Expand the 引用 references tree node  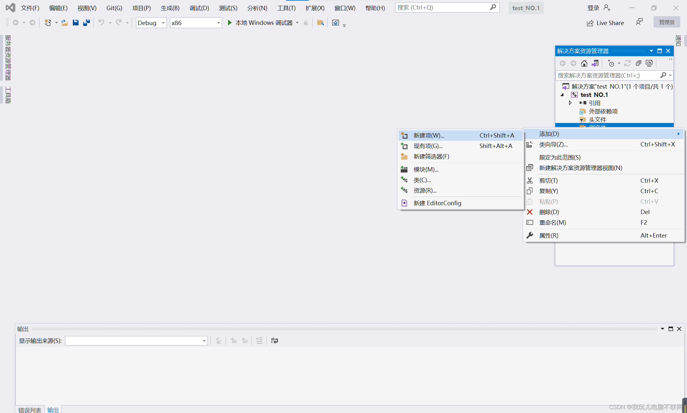(570, 103)
